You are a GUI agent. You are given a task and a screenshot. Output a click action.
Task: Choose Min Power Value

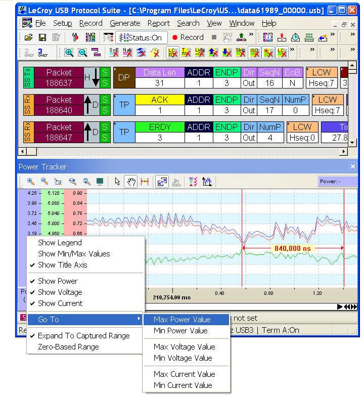(x=186, y=330)
